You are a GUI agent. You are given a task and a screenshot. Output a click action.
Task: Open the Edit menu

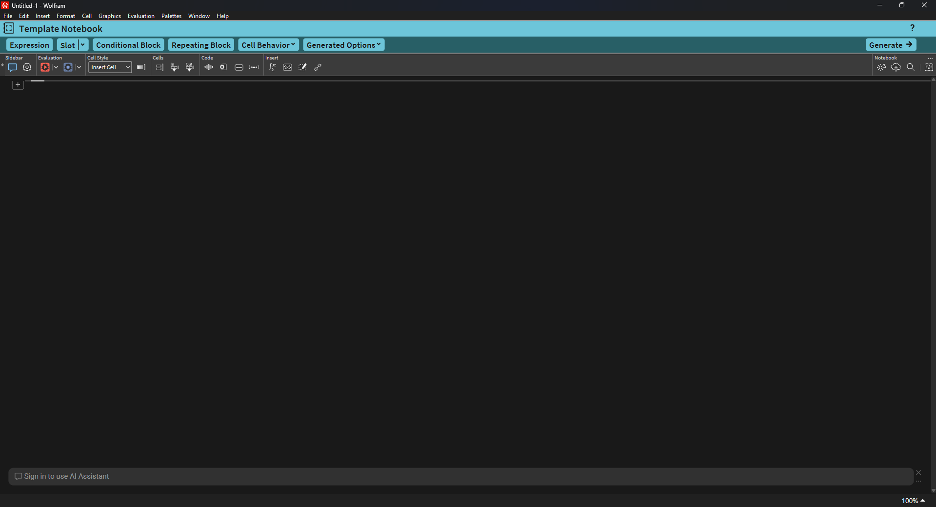click(x=24, y=16)
